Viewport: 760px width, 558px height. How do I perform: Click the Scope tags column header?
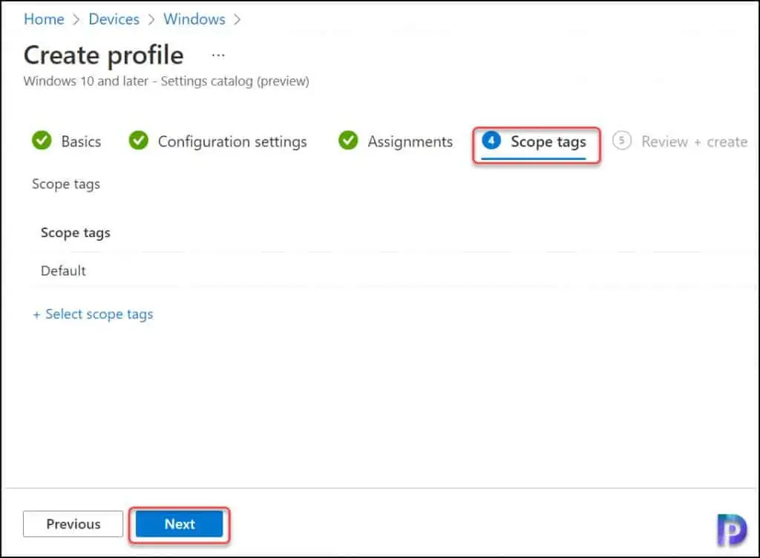pos(76,233)
